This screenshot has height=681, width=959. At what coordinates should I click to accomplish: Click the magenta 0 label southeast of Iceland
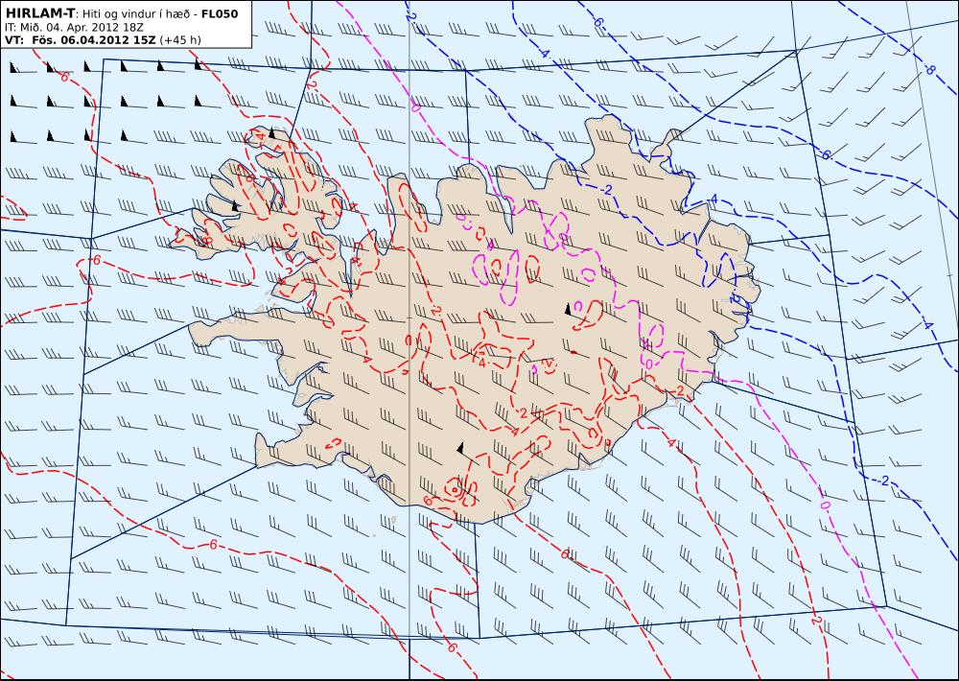click(824, 506)
